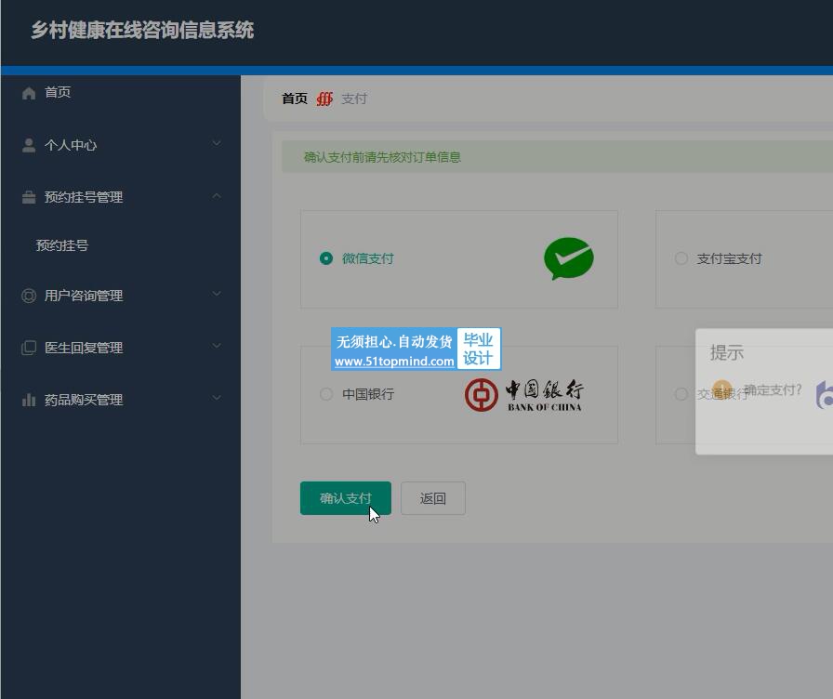Click the Bank of China logo

point(523,395)
